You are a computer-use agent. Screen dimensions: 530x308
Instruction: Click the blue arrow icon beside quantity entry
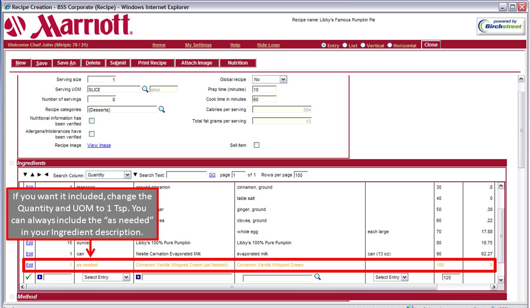coord(40,277)
